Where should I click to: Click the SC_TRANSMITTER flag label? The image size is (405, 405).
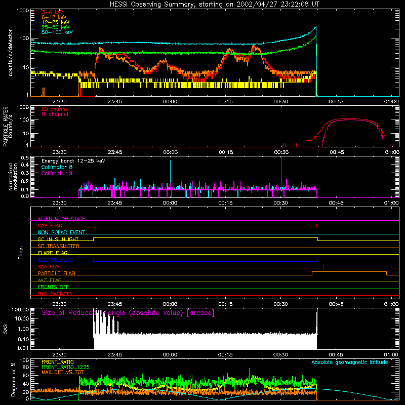tap(59, 246)
